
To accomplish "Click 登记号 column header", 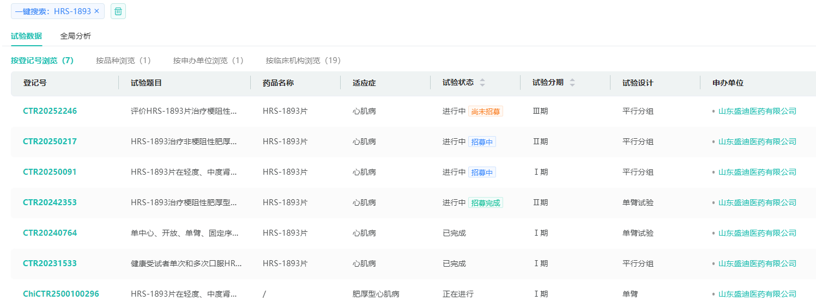I will [x=35, y=83].
